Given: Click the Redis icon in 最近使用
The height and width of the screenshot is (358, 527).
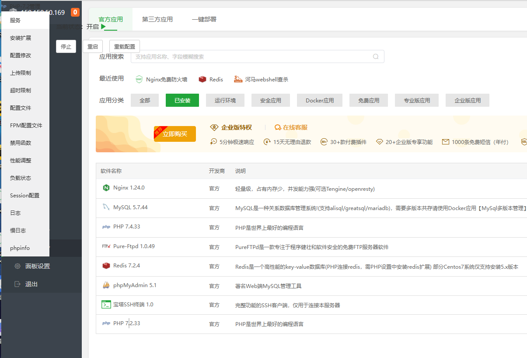Looking at the screenshot, I should (202, 79).
